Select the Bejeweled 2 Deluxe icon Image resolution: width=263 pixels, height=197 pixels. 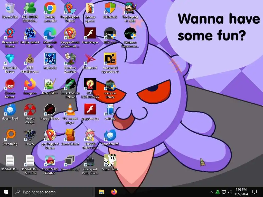tap(10, 34)
